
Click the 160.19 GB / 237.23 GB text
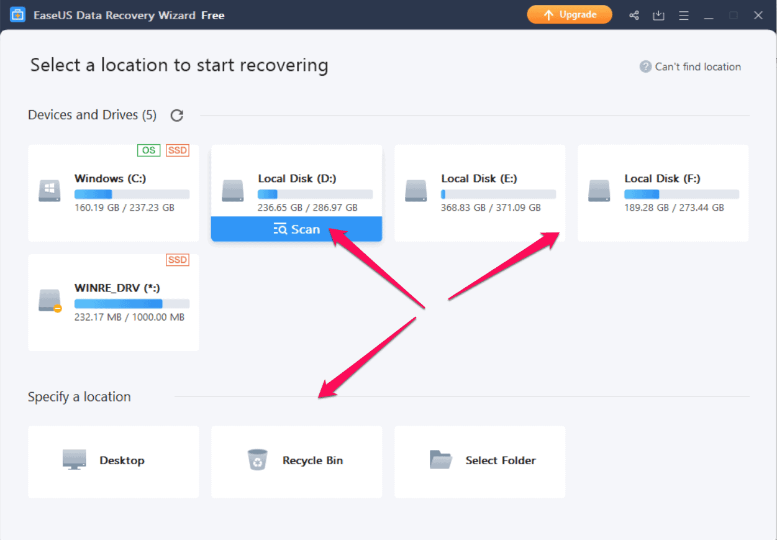click(x=124, y=208)
